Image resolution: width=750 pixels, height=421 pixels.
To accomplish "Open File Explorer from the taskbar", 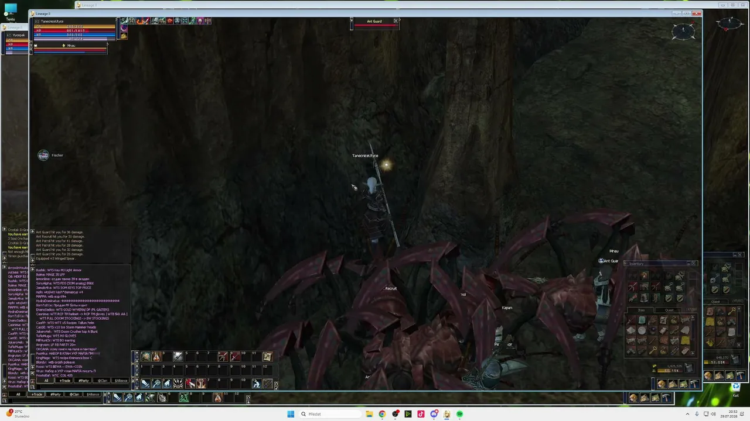I will (x=369, y=414).
